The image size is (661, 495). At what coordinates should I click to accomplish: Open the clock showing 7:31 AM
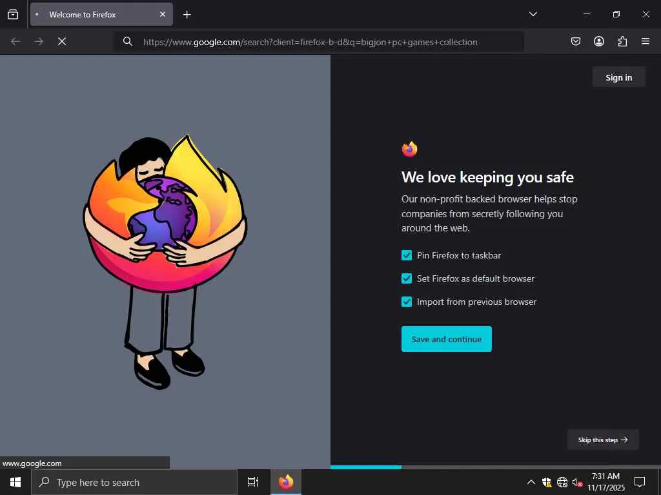(x=605, y=482)
